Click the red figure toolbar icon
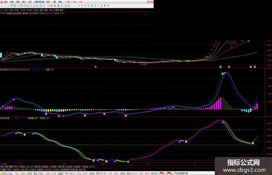 point(55,6)
